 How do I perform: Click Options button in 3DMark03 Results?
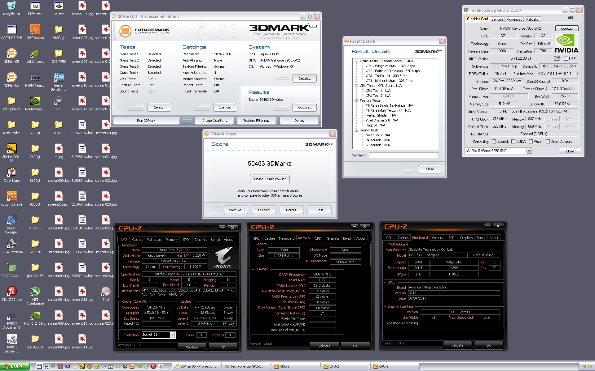pyautogui.click(x=305, y=107)
